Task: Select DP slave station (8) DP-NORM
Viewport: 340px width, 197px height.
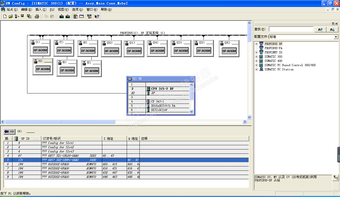Action: [x=88, y=48]
